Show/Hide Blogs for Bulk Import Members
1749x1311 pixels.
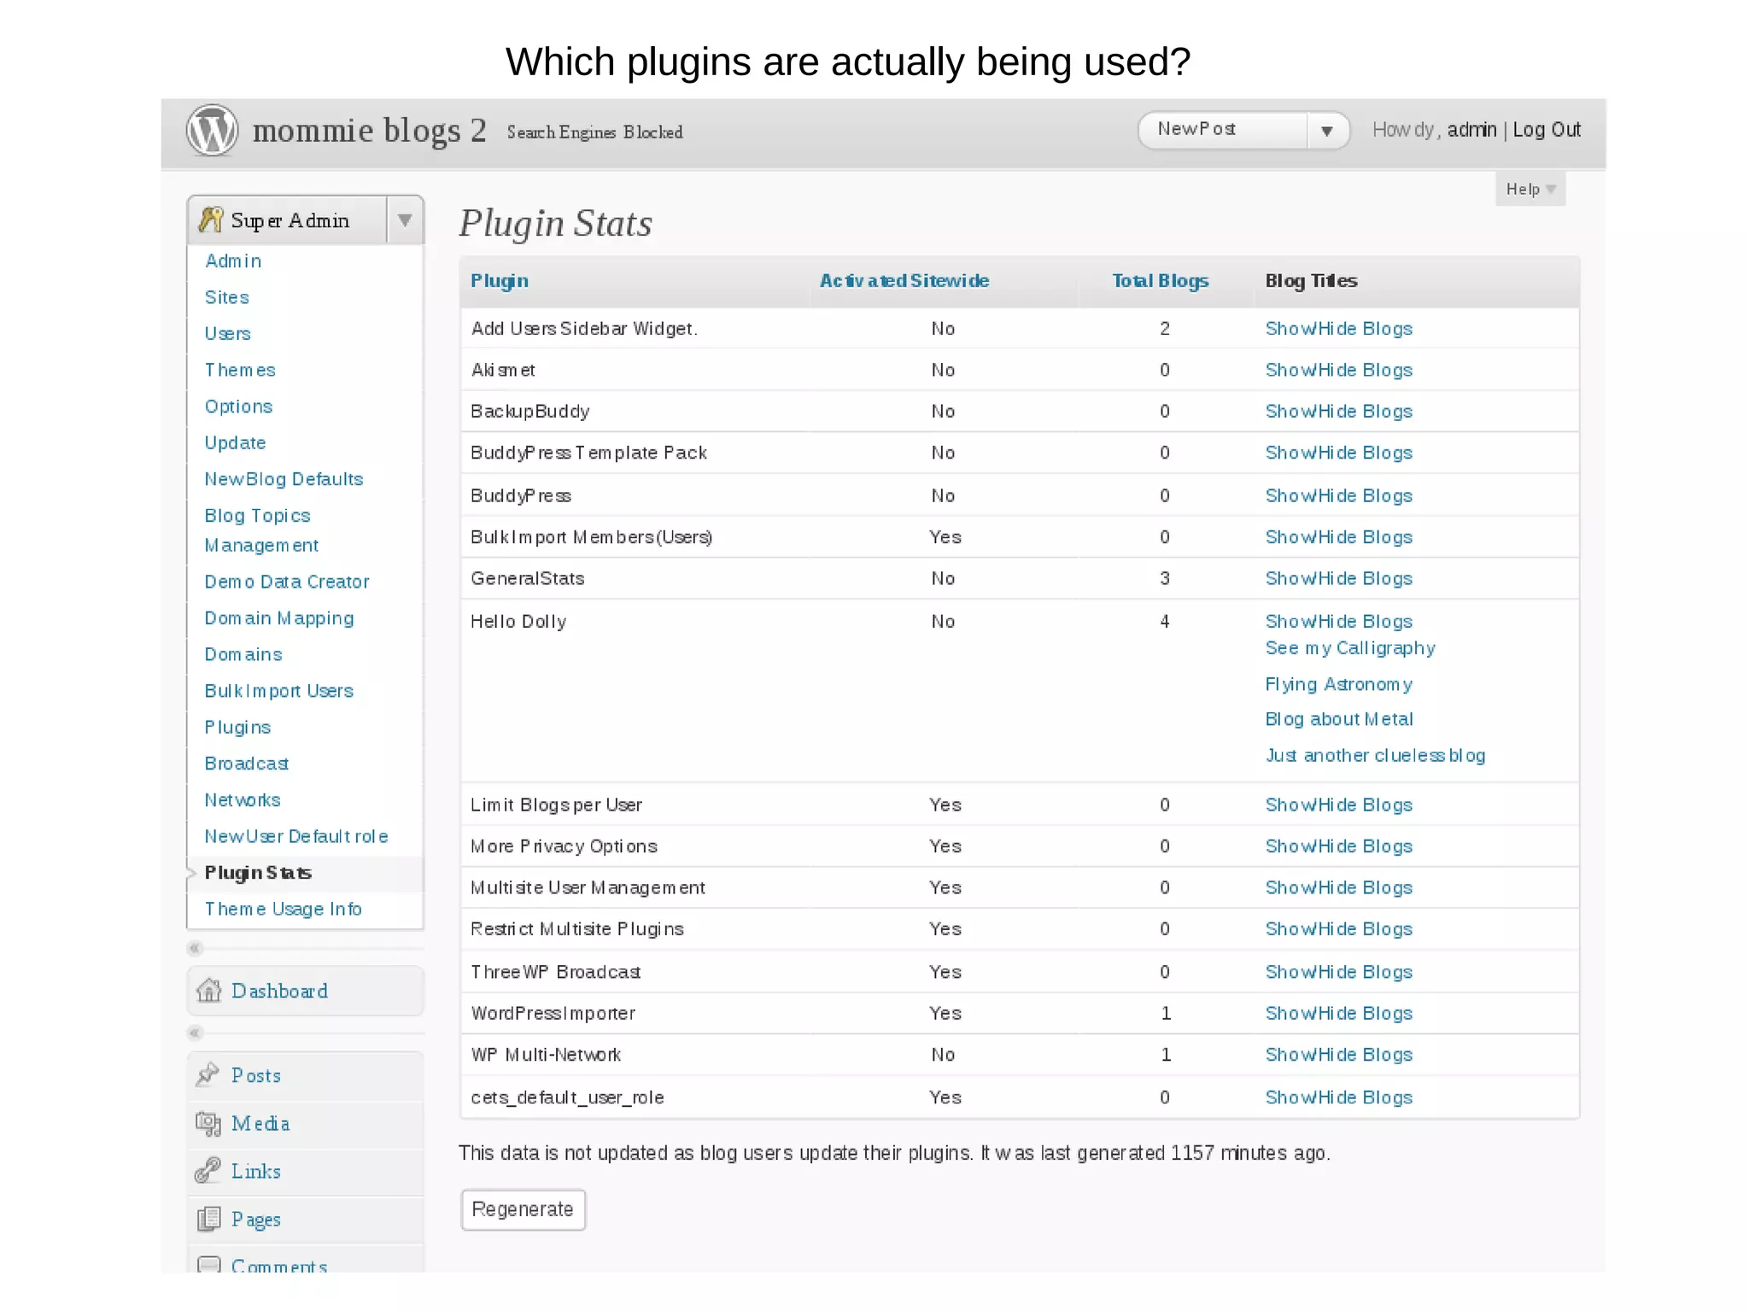click(x=1339, y=537)
